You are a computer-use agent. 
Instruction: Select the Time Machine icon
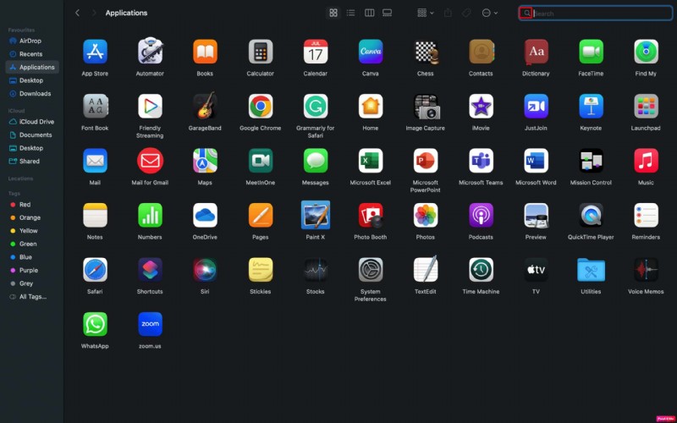[x=481, y=270]
